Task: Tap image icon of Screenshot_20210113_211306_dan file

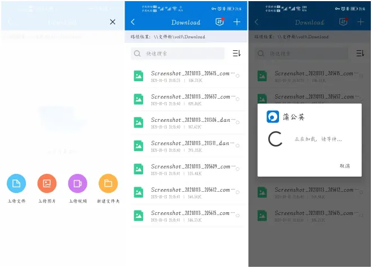Action: (x=139, y=122)
